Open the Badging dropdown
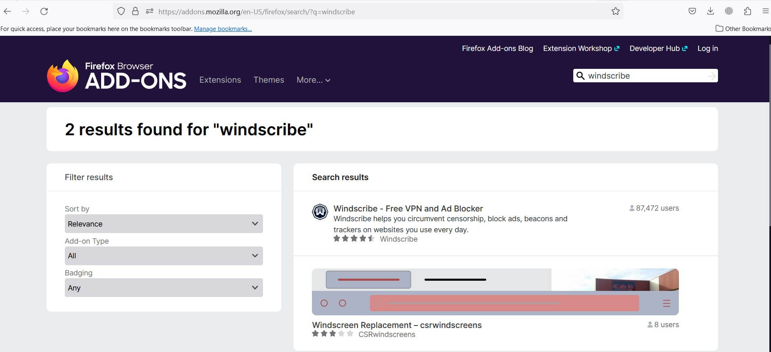Viewport: 771px width, 352px height. pos(164,288)
